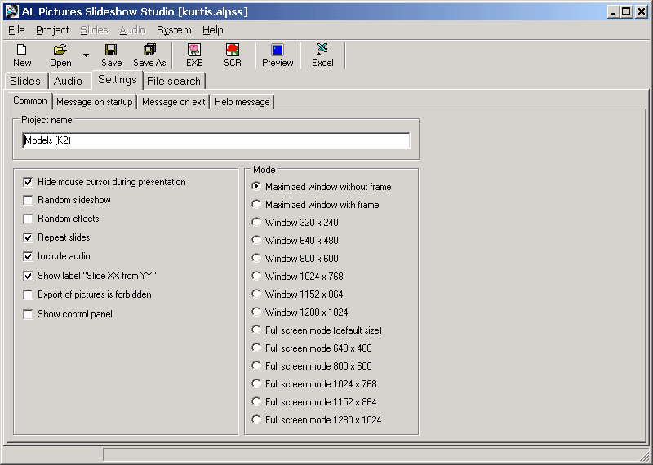Click the EXE export icon

pos(194,50)
